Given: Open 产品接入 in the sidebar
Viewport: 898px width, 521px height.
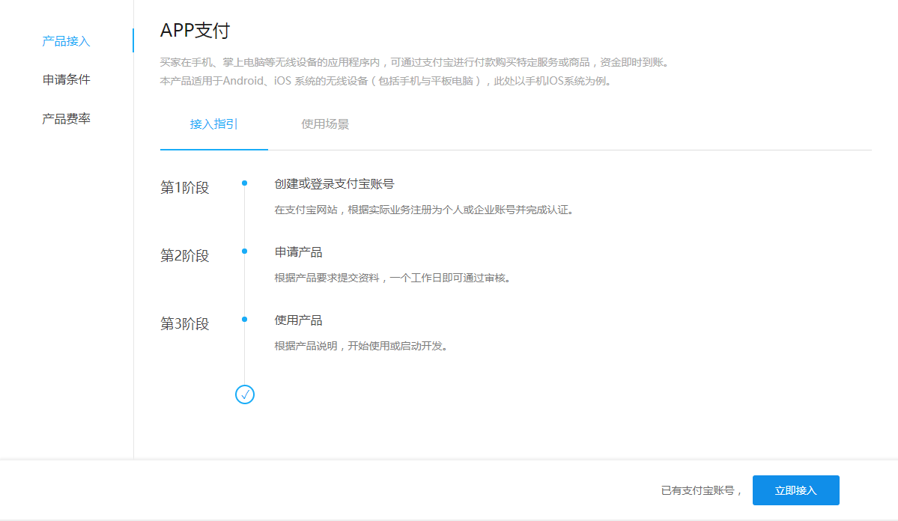Looking at the screenshot, I should (66, 41).
